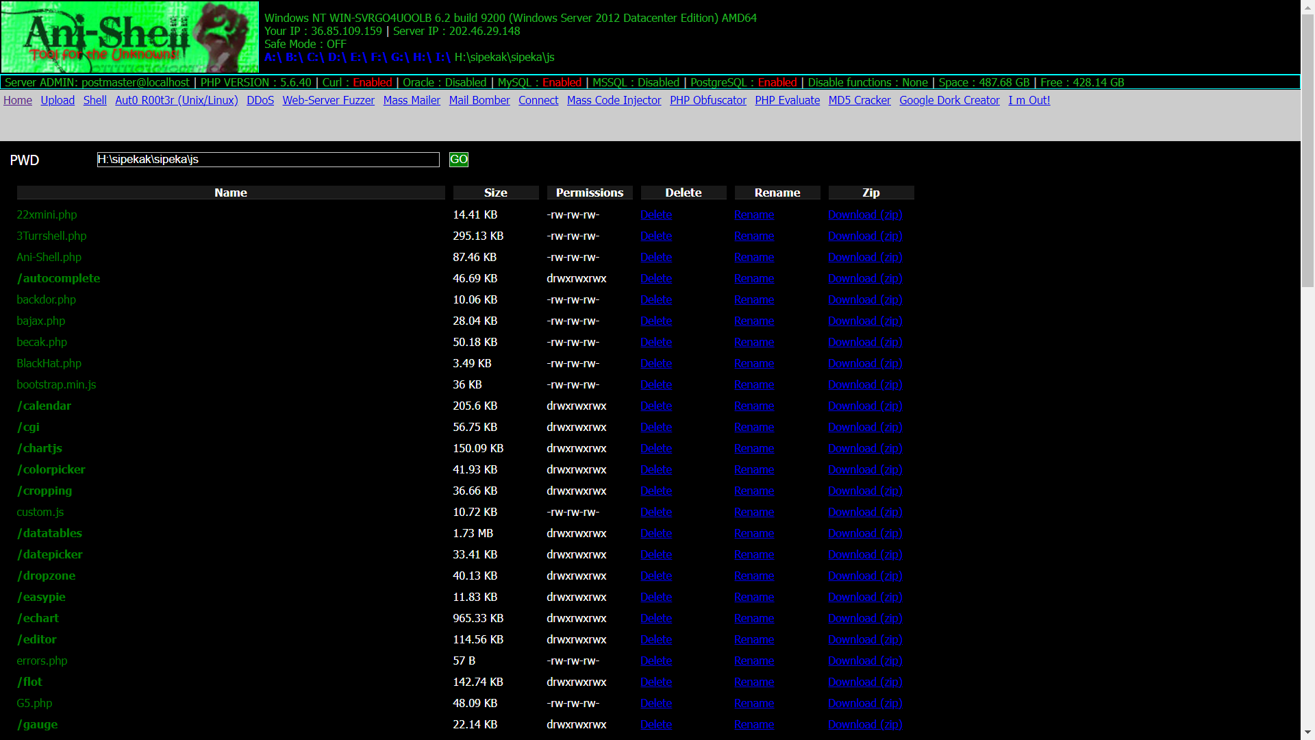Switch to drive I:\
Screen dimensions: 1315x740
(442, 58)
